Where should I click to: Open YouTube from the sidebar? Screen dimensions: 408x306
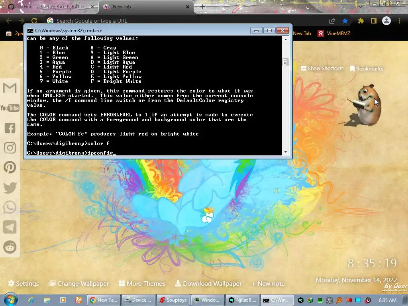tap(10, 108)
